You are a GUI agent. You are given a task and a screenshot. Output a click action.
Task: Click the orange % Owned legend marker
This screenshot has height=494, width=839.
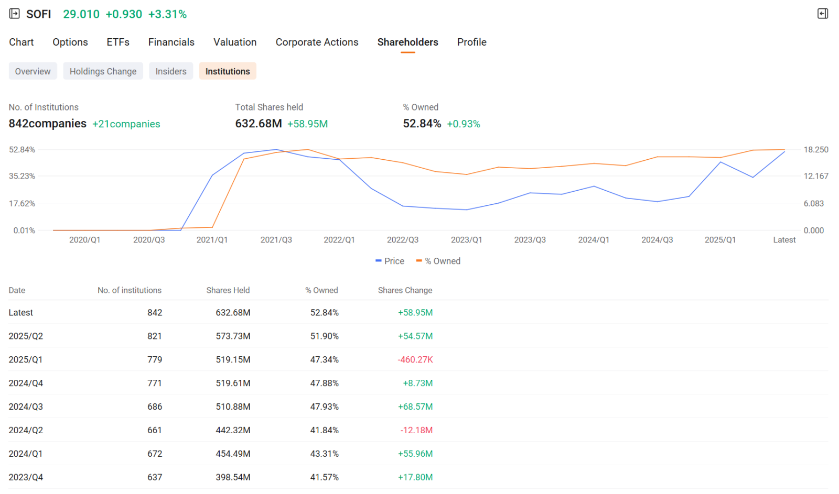419,261
